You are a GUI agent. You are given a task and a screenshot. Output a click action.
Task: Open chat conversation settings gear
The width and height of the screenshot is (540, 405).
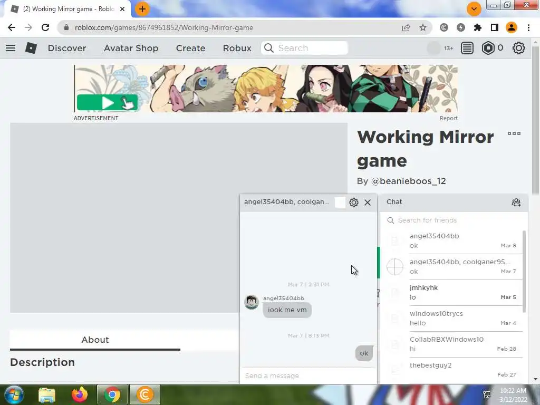click(x=354, y=202)
